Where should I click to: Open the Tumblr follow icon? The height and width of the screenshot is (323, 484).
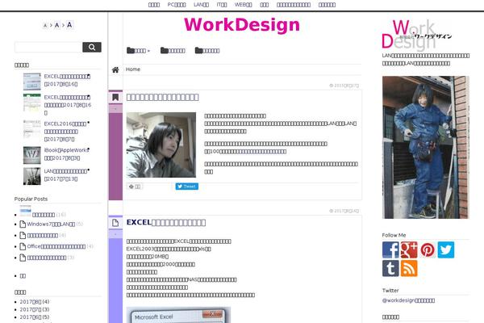tap(390, 268)
